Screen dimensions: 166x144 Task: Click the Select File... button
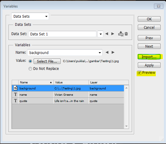click(x=47, y=61)
